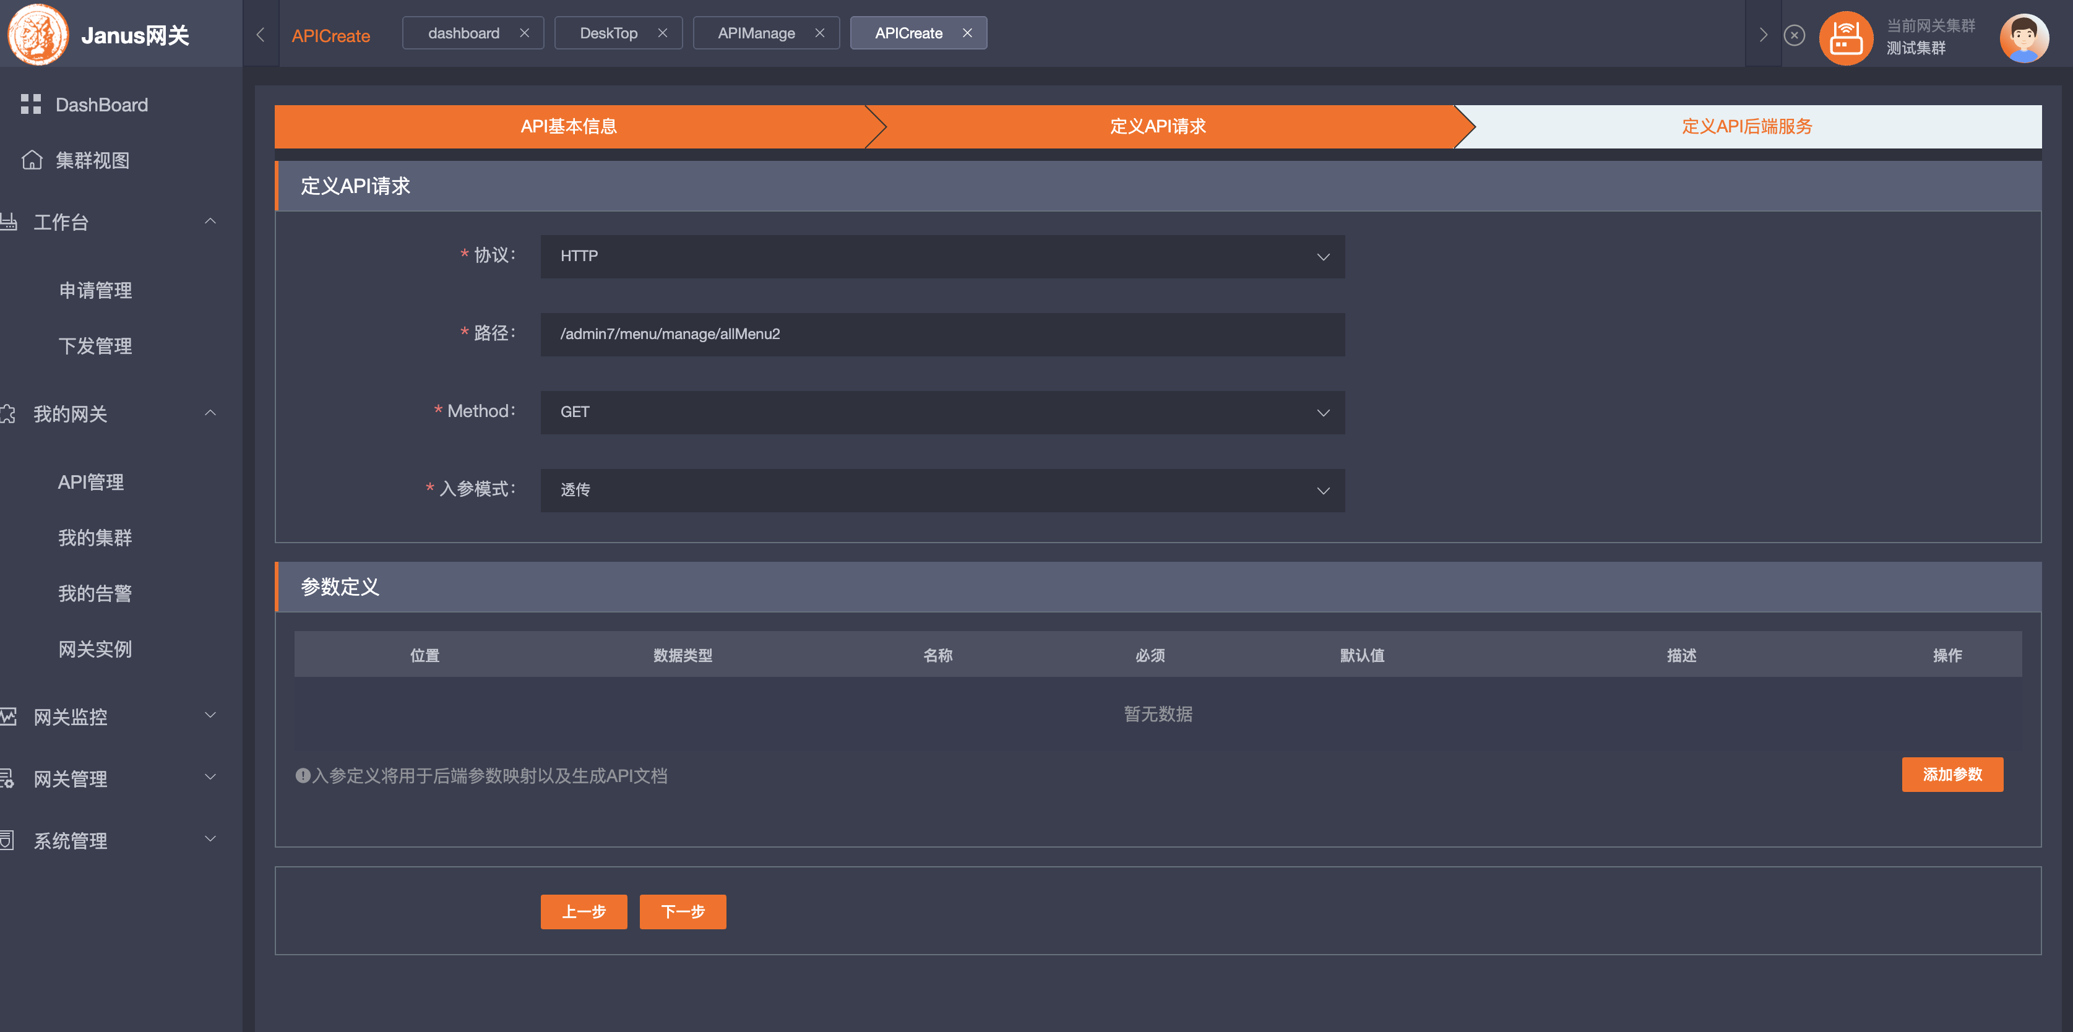
Task: Go to 定义API后端服务 step
Action: pyautogui.click(x=1747, y=126)
